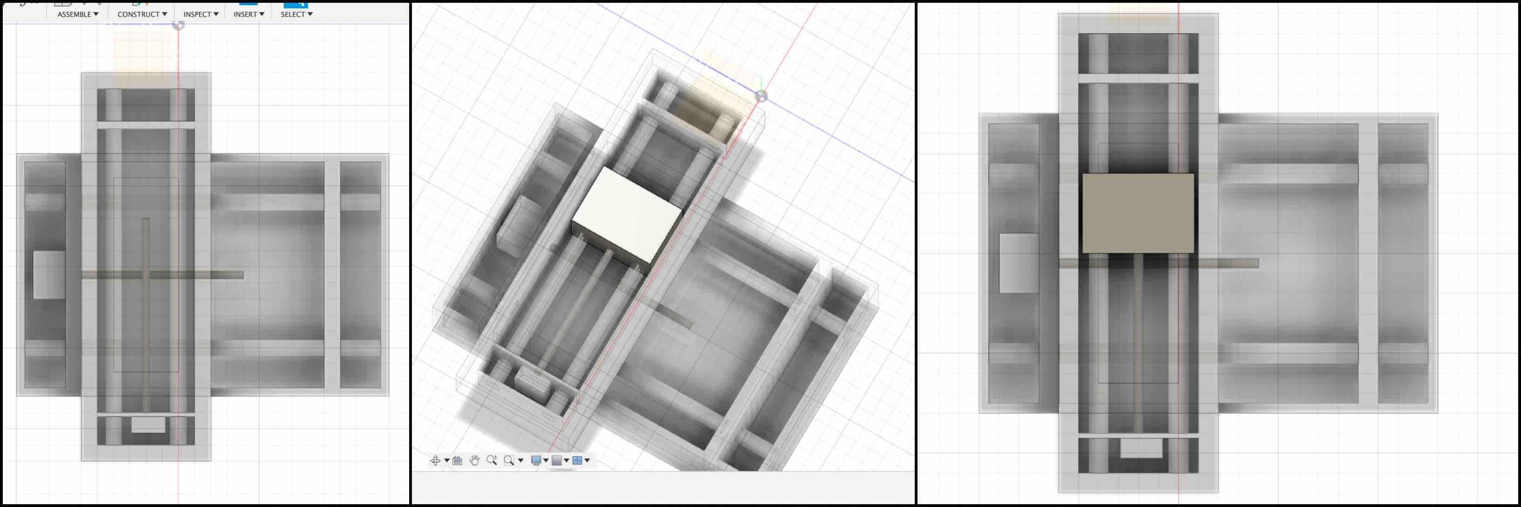The height and width of the screenshot is (507, 1521).
Task: Expand the Orbit tool dropdown arrow
Action: 447,460
